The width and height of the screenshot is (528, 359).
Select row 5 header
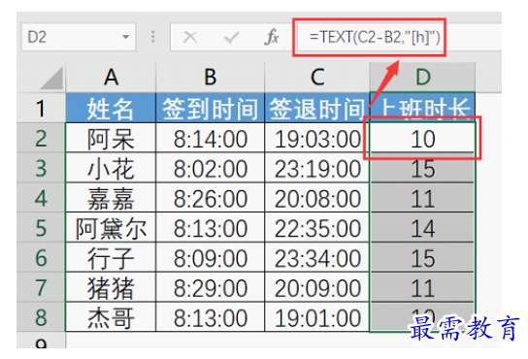[41, 228]
